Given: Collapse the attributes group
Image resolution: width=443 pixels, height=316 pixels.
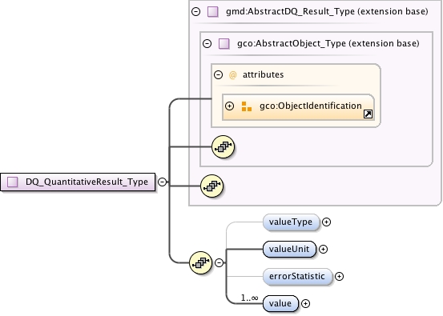Looking at the screenshot, I should (218, 74).
